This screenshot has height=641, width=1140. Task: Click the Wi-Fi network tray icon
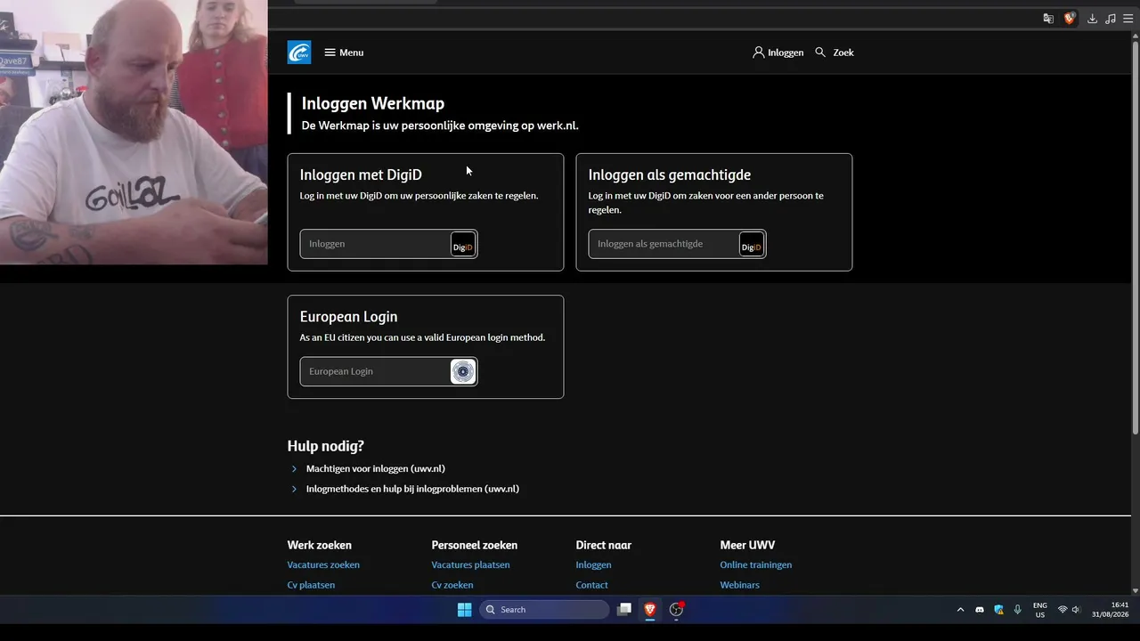1062,610
